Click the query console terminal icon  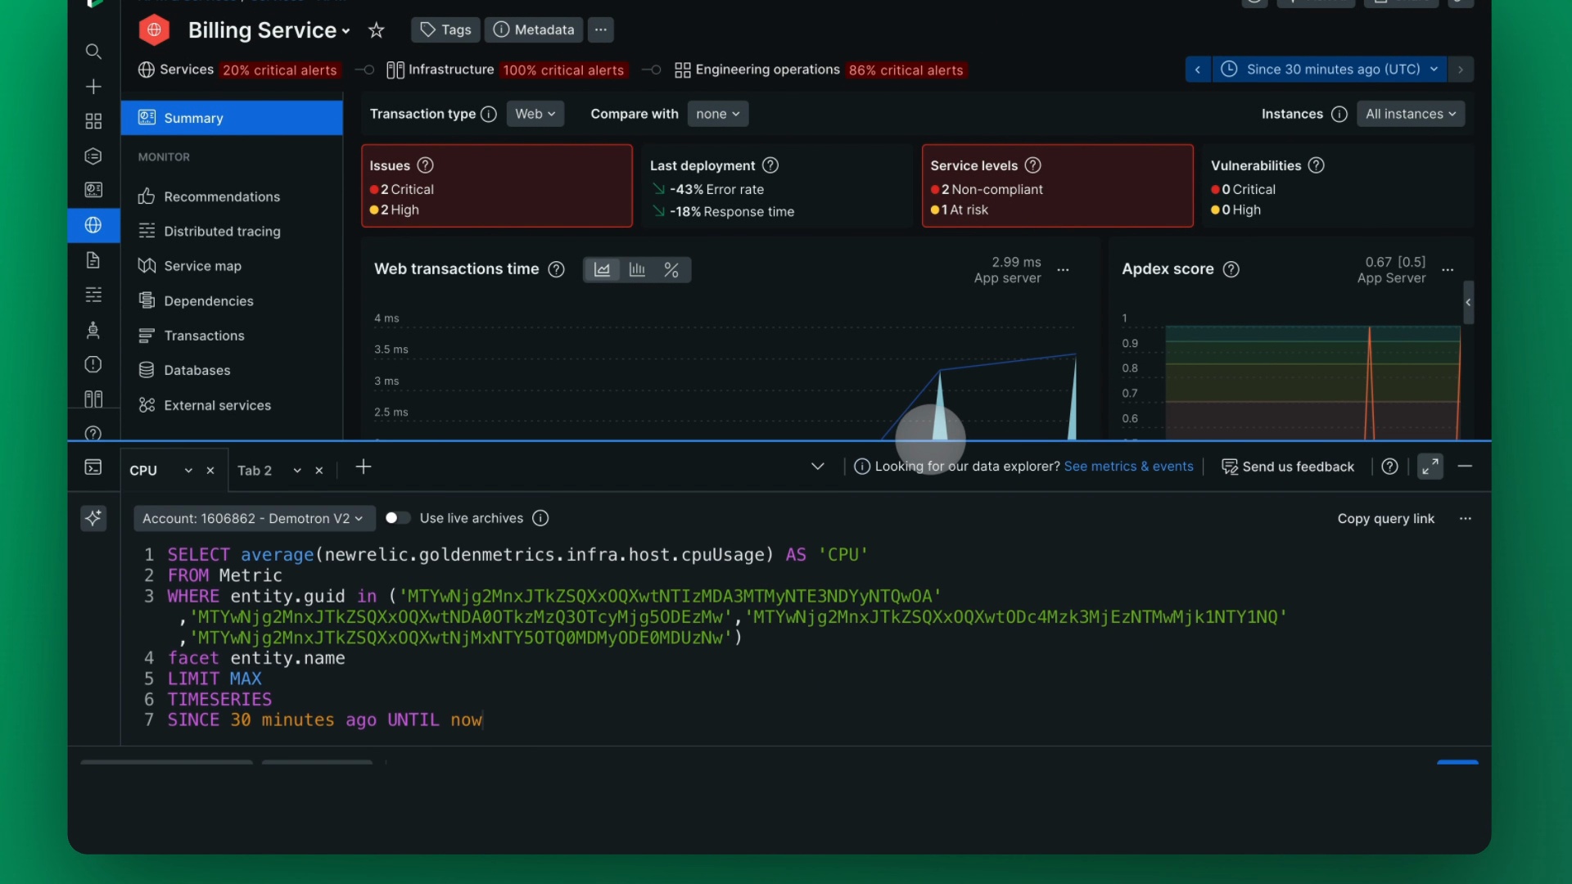point(93,467)
